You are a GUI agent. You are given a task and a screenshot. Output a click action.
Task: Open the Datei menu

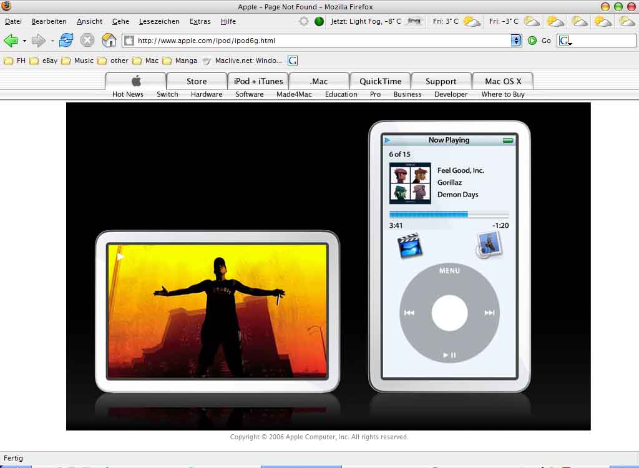coord(14,21)
